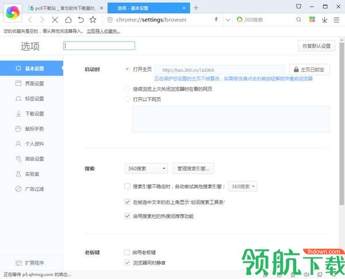Open the fallback 360搜索 engine dropdown
The height and width of the screenshot is (279, 345).
pos(243,186)
